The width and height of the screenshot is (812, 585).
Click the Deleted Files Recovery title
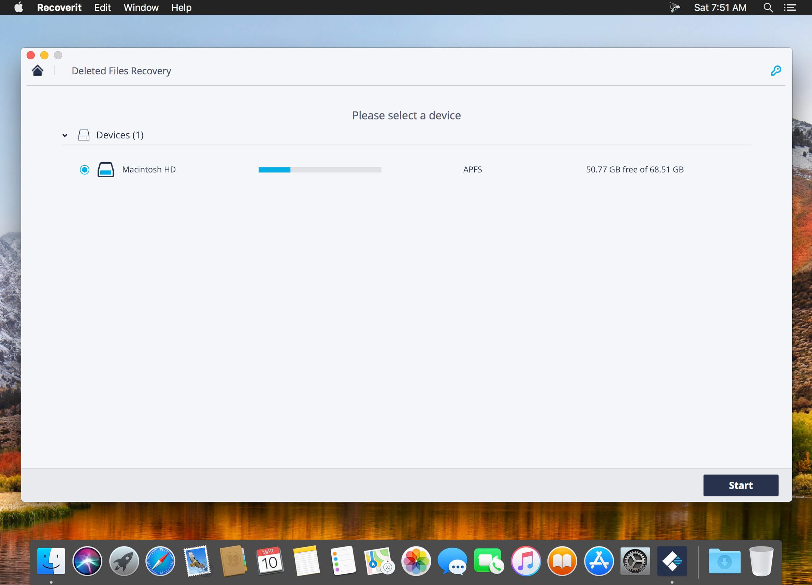click(x=121, y=71)
